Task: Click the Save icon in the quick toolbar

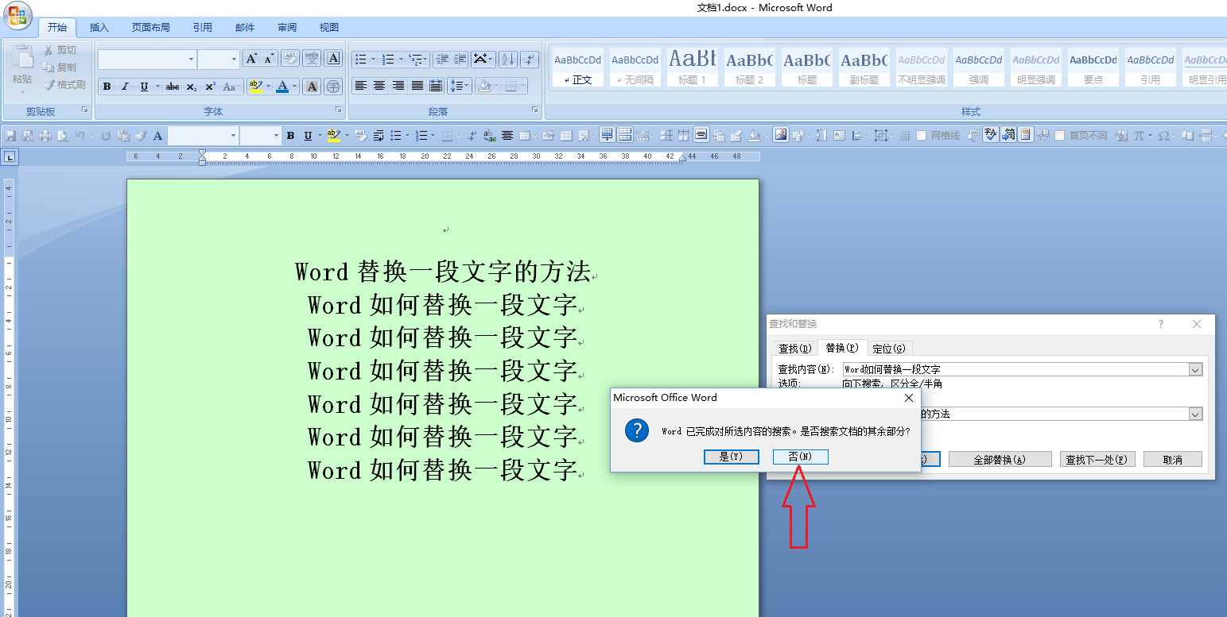Action: pyautogui.click(x=11, y=136)
